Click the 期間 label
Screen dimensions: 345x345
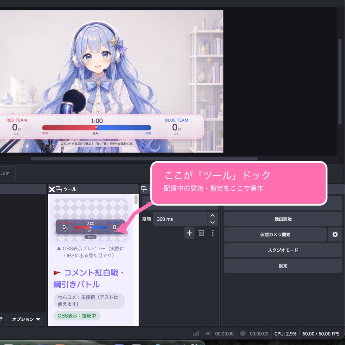click(x=146, y=219)
